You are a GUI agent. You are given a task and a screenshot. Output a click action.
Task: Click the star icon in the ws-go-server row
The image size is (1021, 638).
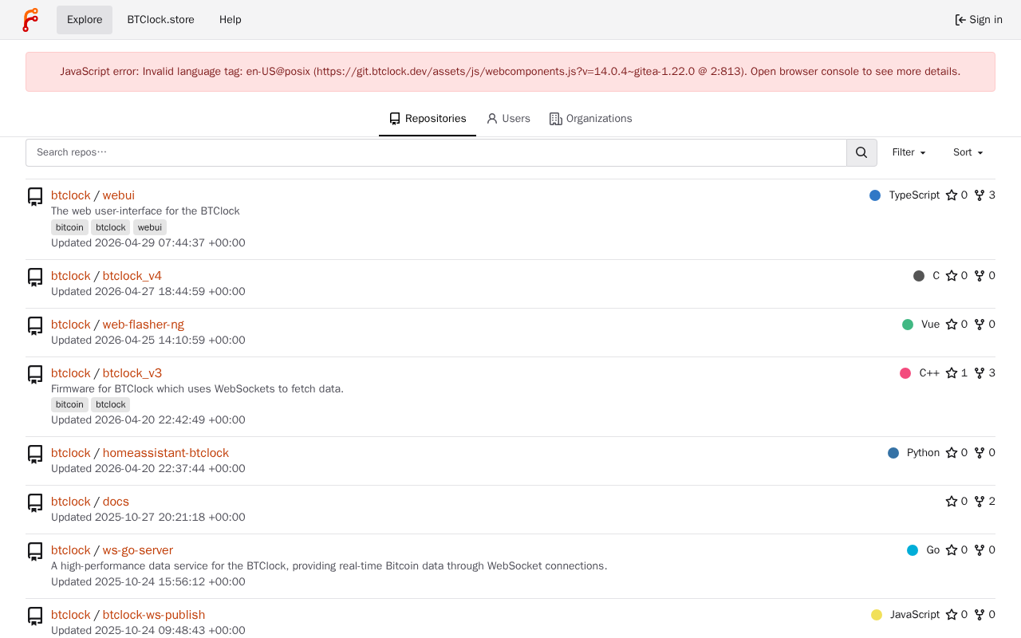(x=952, y=550)
